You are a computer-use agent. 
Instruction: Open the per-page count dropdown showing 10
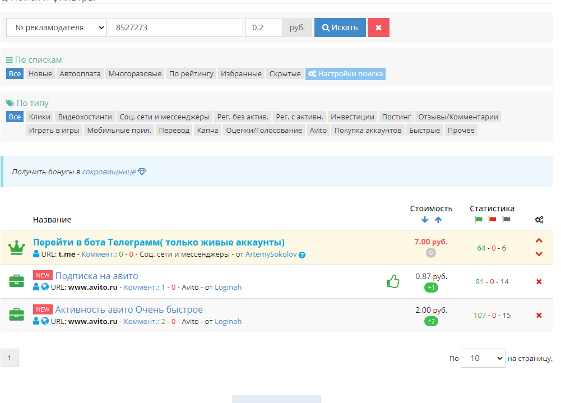click(x=483, y=358)
